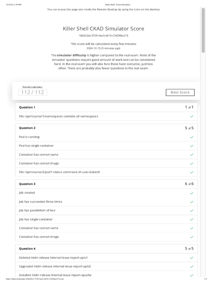Click checkmark for Upgraded Helm release apiv2
This screenshot has height=284, width=213.
[192, 267]
